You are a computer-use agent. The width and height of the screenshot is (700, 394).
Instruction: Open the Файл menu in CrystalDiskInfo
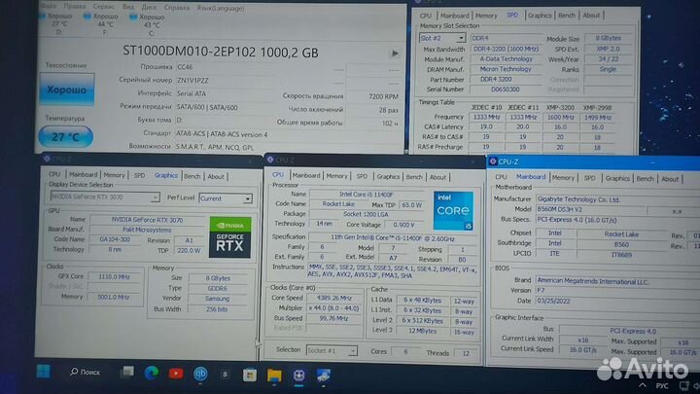click(50, 7)
